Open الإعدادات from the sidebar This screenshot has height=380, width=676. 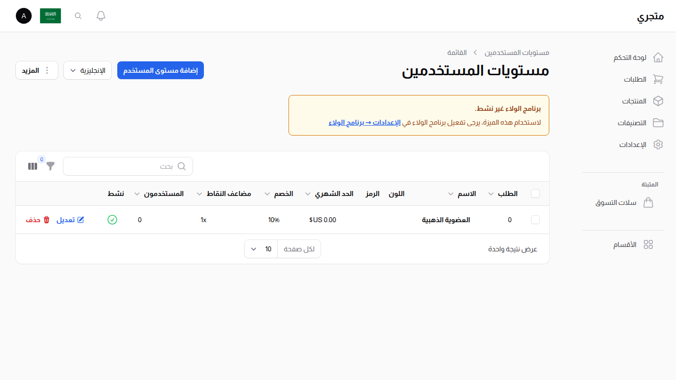pos(658,144)
